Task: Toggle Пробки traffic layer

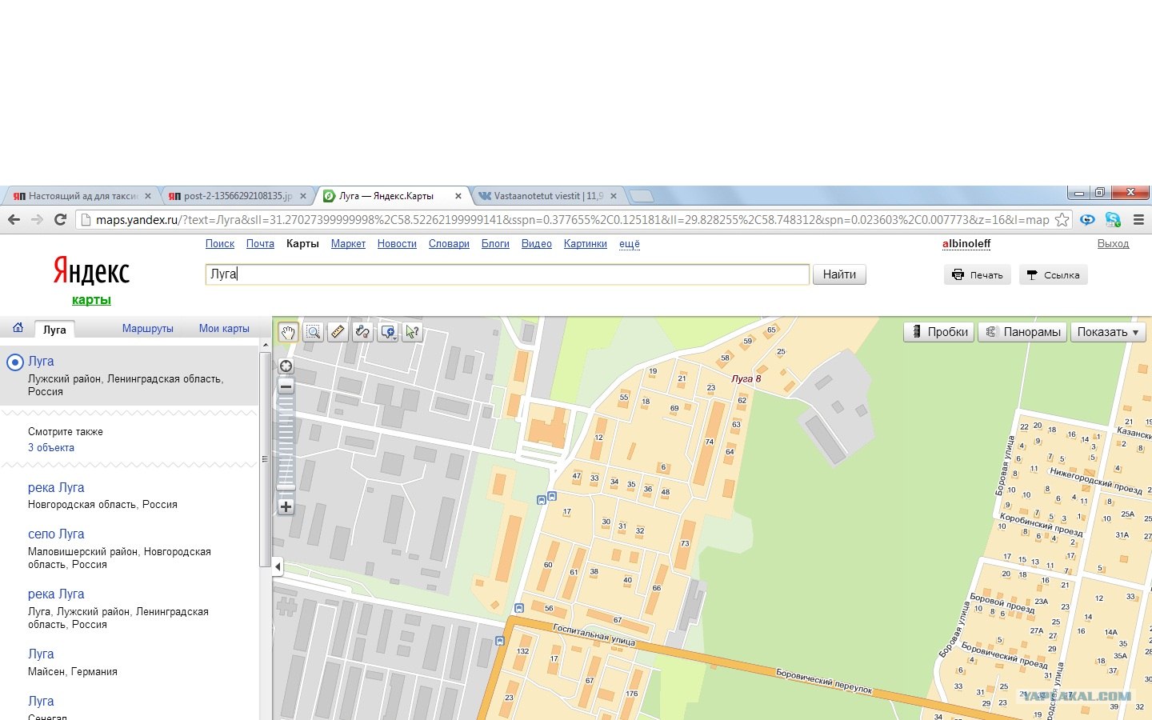Action: click(x=939, y=332)
